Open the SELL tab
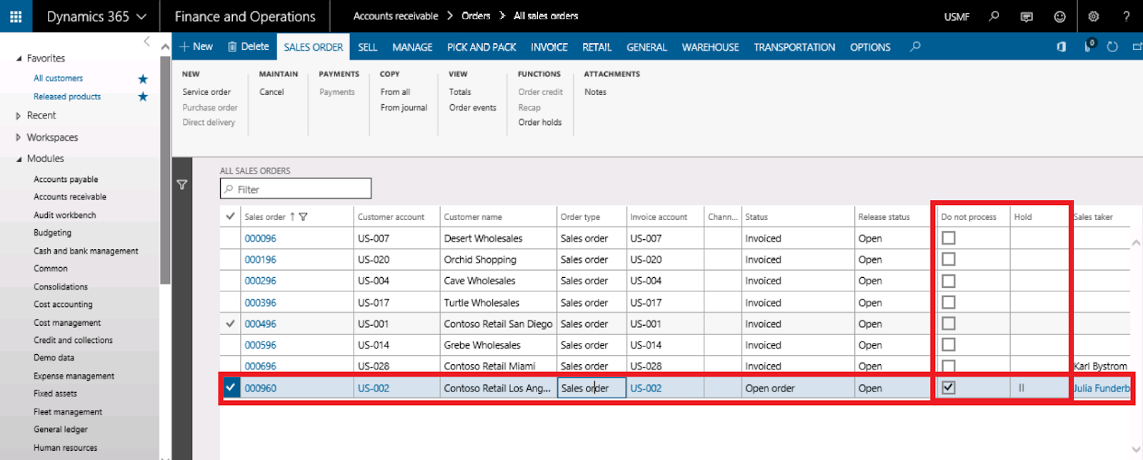Viewport: 1143px width, 460px height. (368, 47)
